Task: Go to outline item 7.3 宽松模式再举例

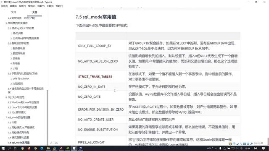Action: point(18,133)
